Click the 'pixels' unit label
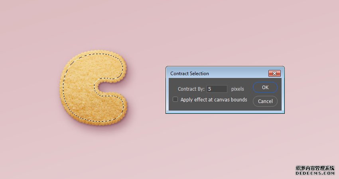 pyautogui.click(x=238, y=89)
